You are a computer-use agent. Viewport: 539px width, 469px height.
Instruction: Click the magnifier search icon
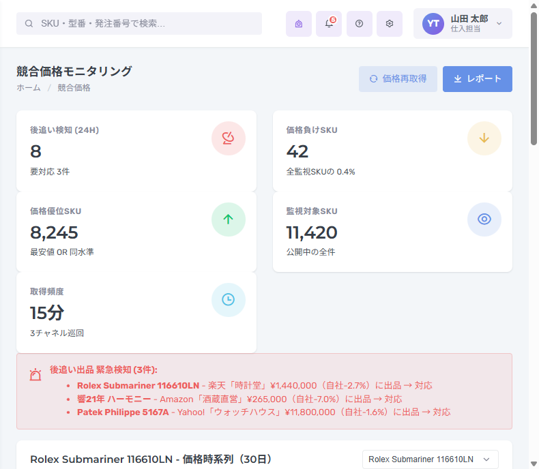click(29, 23)
